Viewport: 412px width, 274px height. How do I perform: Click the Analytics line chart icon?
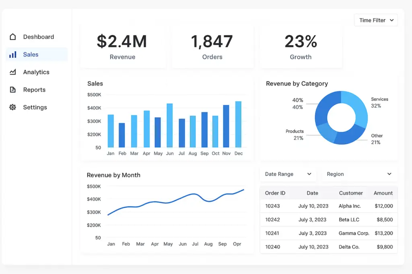13,72
